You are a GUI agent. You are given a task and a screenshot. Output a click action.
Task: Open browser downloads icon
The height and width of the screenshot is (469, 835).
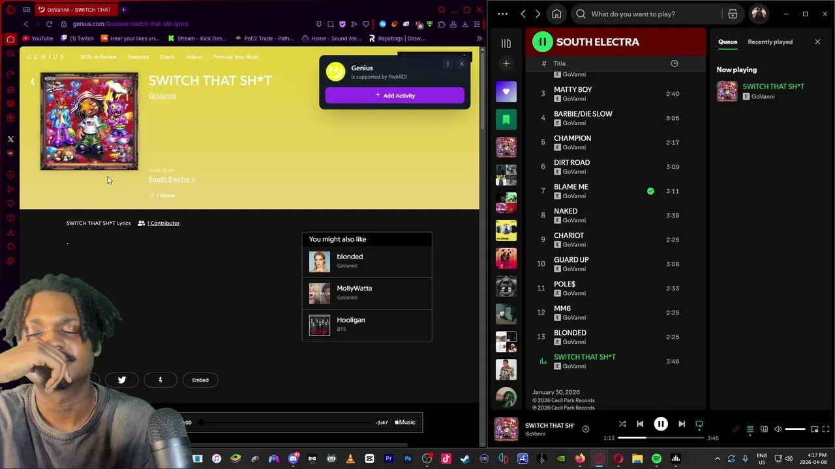(465, 24)
